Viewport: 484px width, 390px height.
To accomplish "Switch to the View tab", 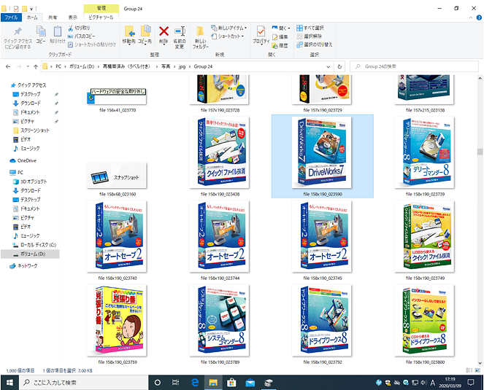I will coord(73,17).
